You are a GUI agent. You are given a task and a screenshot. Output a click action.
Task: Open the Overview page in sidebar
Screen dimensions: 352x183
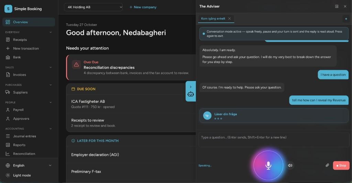[x=29, y=22]
